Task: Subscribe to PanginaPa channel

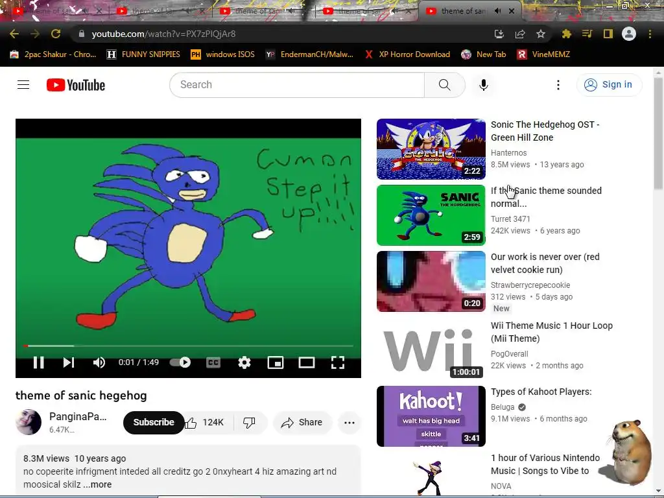Action: [154, 422]
